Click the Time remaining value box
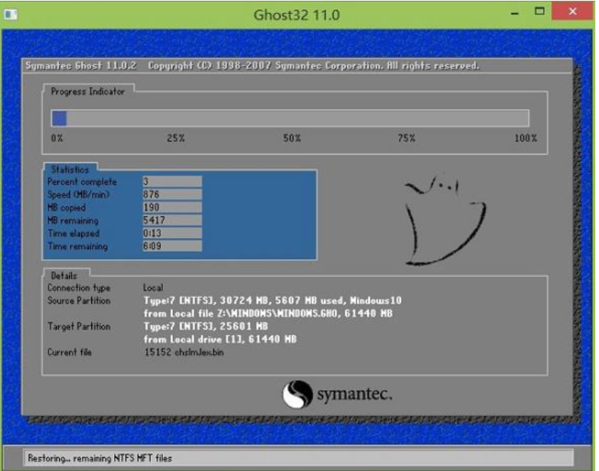 pyautogui.click(x=171, y=247)
